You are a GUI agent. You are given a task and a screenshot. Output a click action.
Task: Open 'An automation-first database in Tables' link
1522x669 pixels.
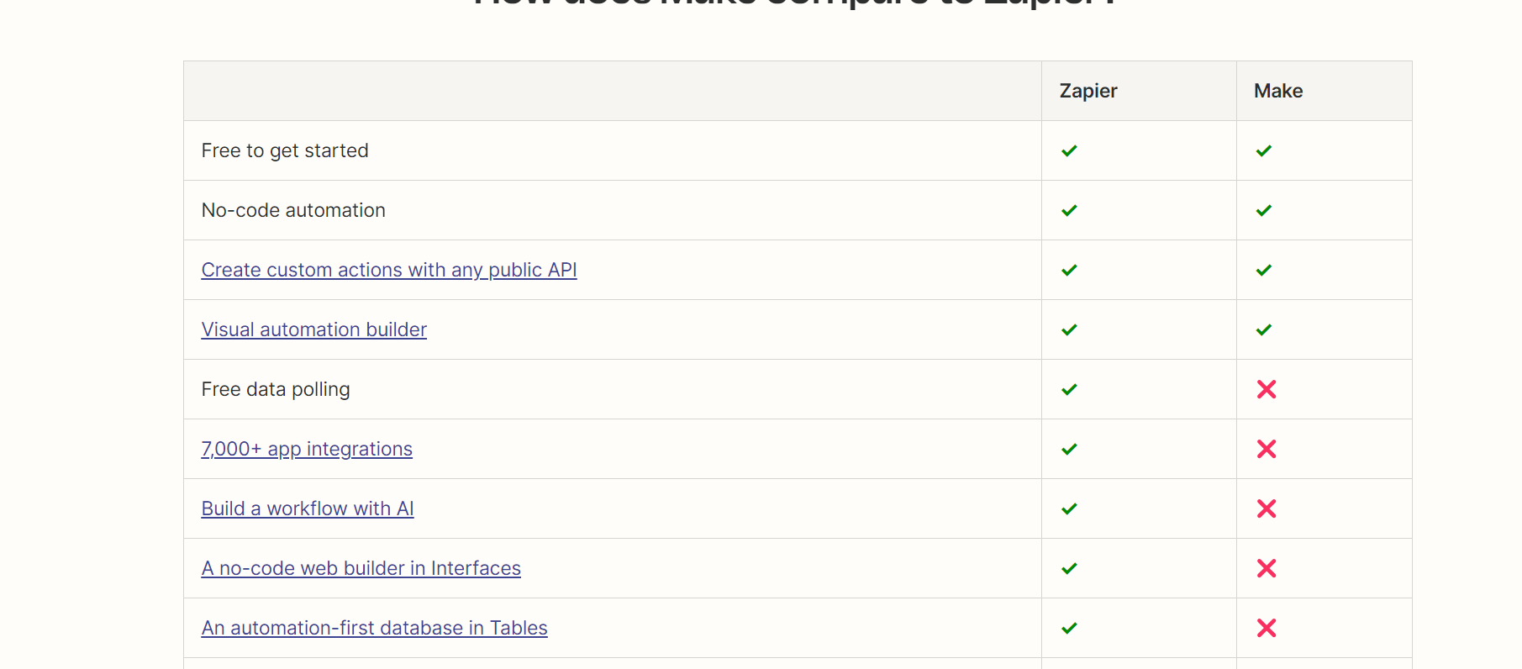click(x=375, y=628)
